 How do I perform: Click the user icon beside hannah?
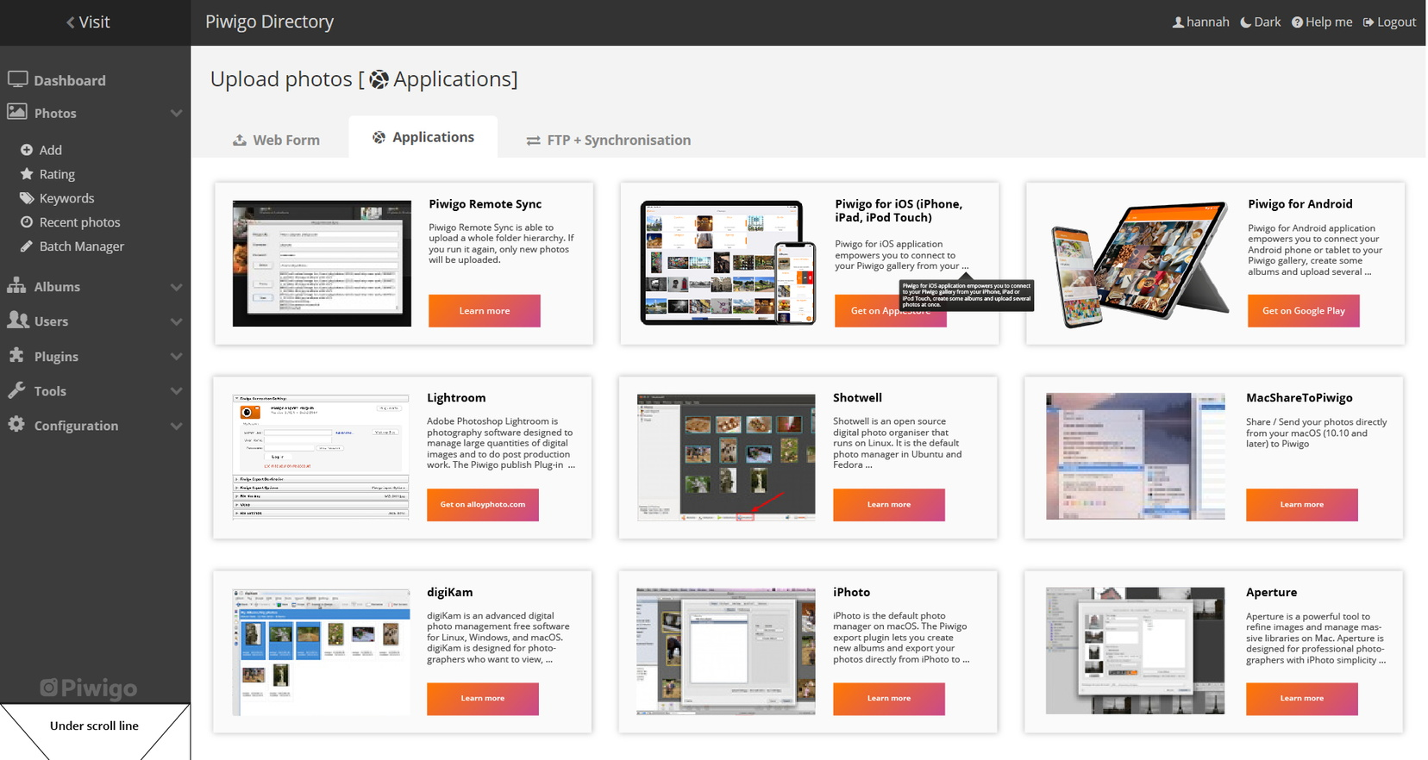1178,22
